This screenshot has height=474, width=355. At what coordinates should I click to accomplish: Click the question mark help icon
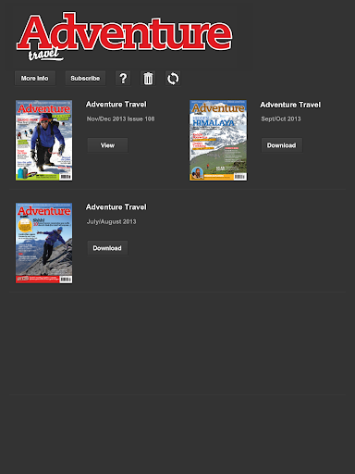pyautogui.click(x=123, y=79)
